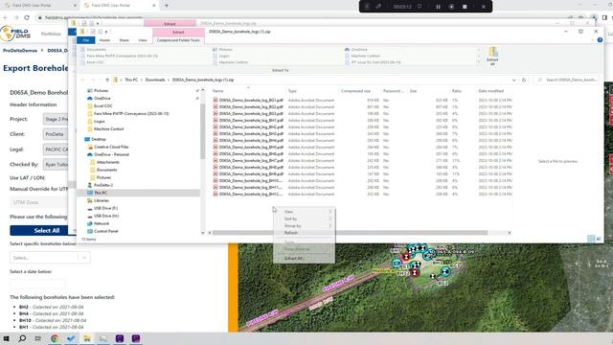Viewport: 613px width, 345px height.
Task: Reload the browser page
Action: click(27, 17)
